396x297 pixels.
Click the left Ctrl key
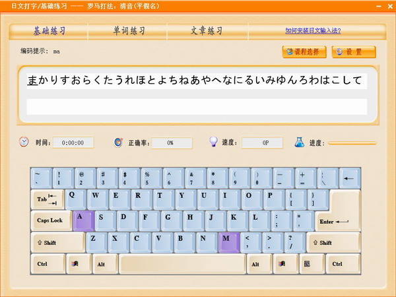tap(48, 264)
